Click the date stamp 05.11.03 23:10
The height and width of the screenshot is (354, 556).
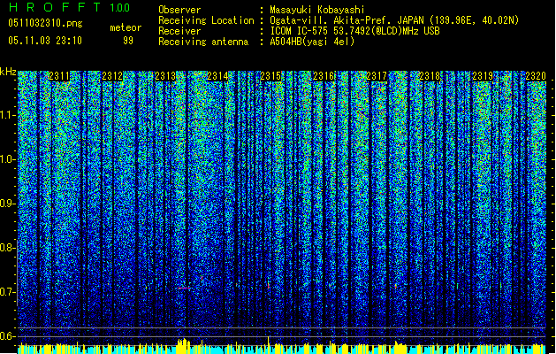coord(45,41)
